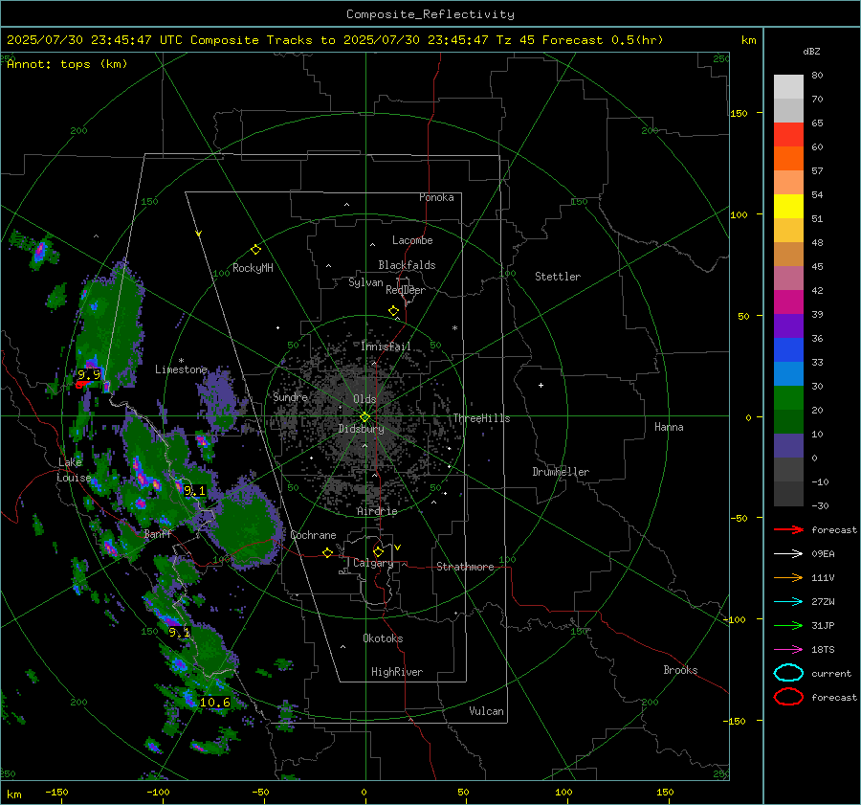
Task: Click the Stettler city label
Action: (558, 277)
